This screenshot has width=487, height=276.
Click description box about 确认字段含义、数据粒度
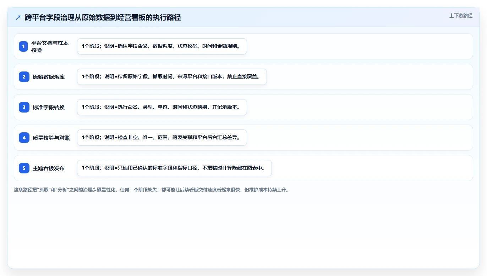(x=162, y=46)
